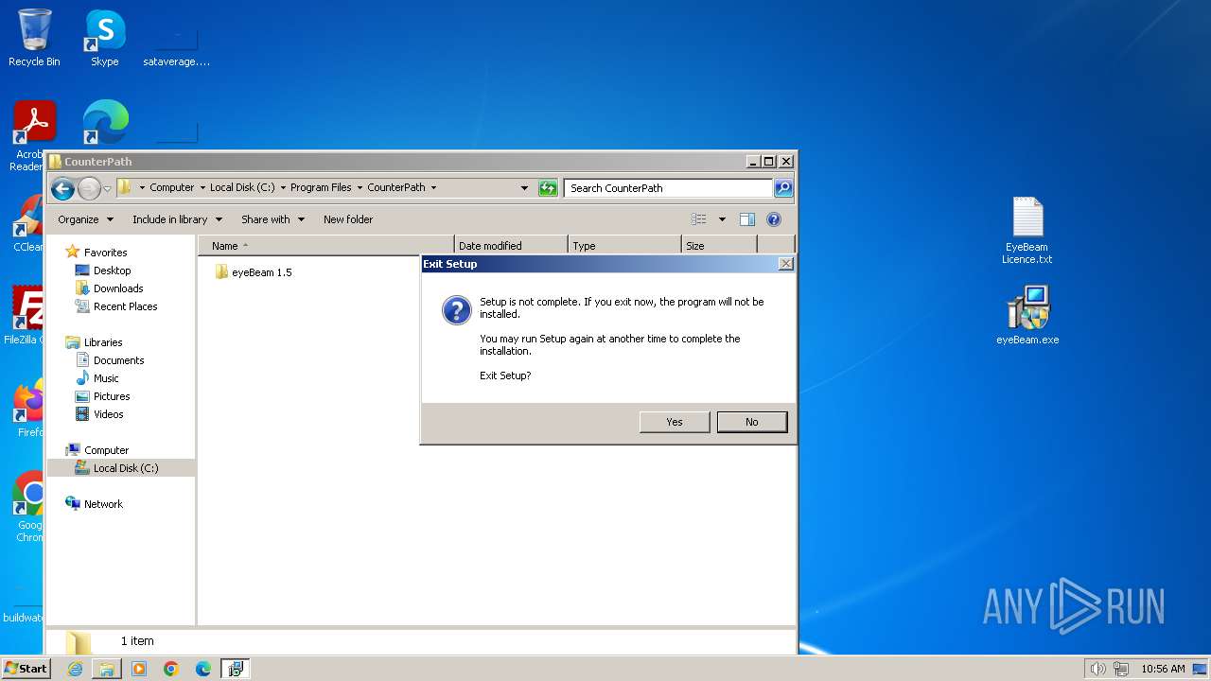This screenshot has height=681, width=1211.
Task: Open the Start menu
Action: [26, 669]
